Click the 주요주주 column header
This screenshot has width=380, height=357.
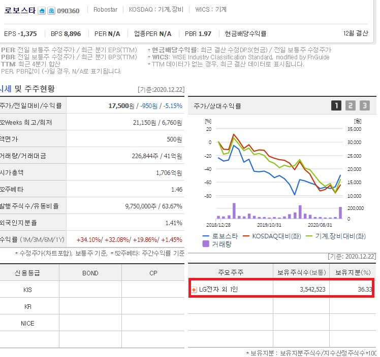[x=231, y=273]
